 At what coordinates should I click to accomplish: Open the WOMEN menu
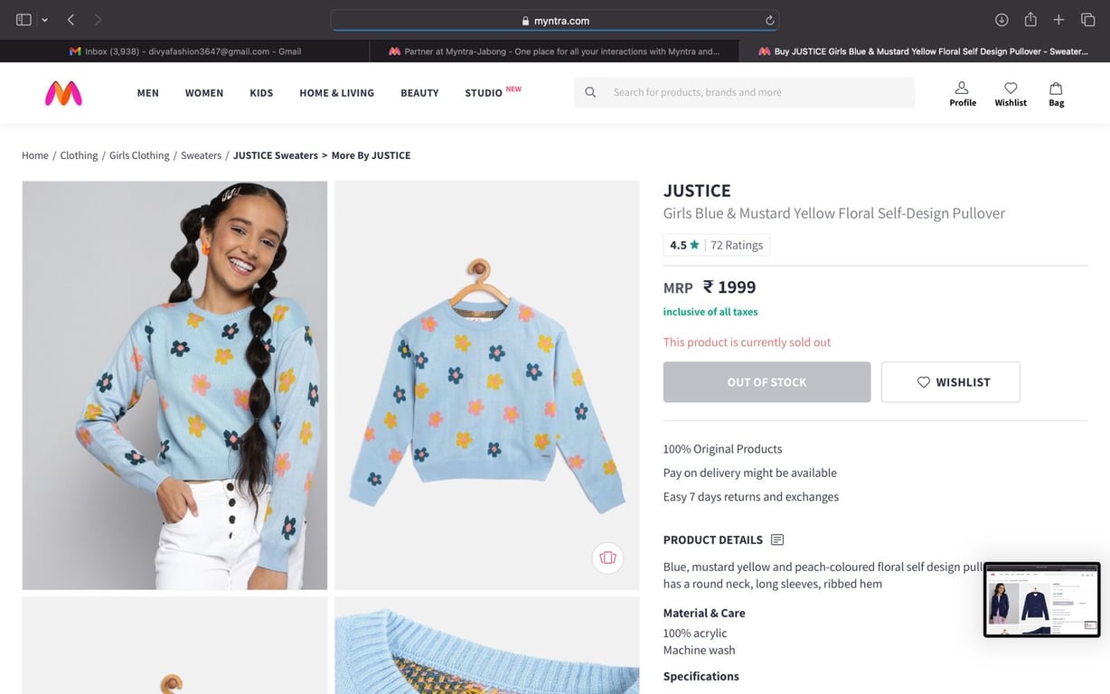(204, 93)
